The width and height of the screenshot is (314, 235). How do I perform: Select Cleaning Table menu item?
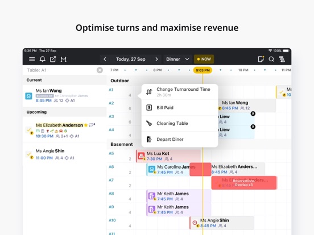(180, 123)
